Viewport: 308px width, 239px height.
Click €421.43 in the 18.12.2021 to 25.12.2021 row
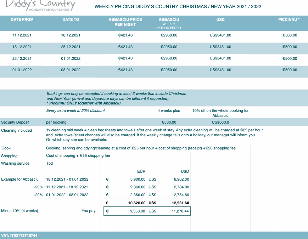pyautogui.click(x=125, y=47)
